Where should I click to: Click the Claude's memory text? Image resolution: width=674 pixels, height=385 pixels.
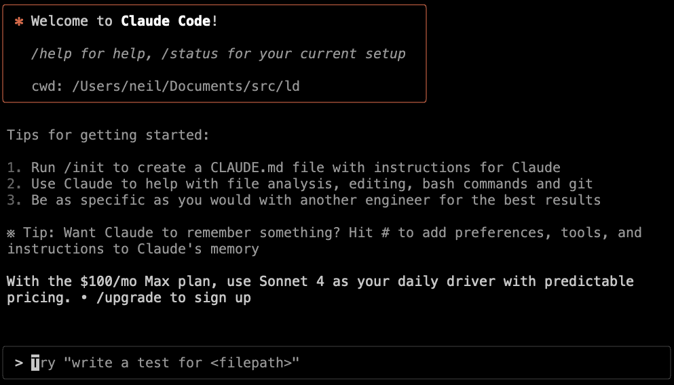click(x=202, y=249)
